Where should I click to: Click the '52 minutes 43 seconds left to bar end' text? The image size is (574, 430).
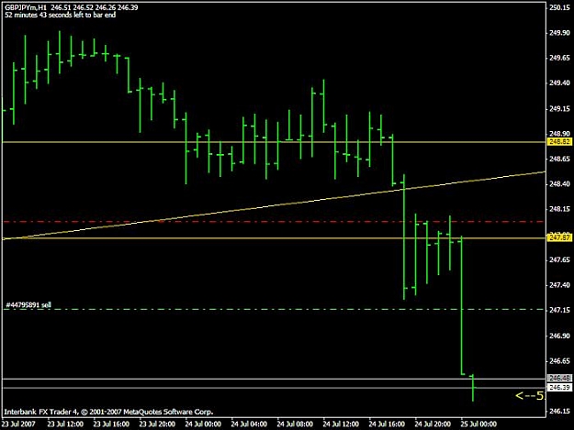coord(60,15)
